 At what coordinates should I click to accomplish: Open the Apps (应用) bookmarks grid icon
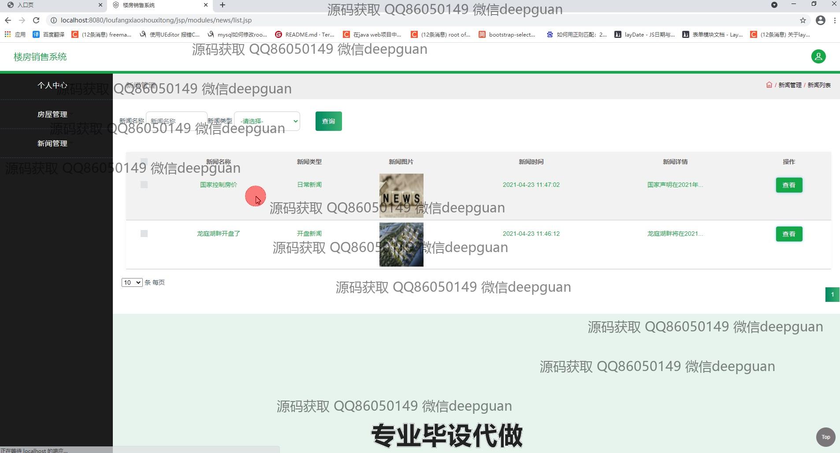(7, 34)
